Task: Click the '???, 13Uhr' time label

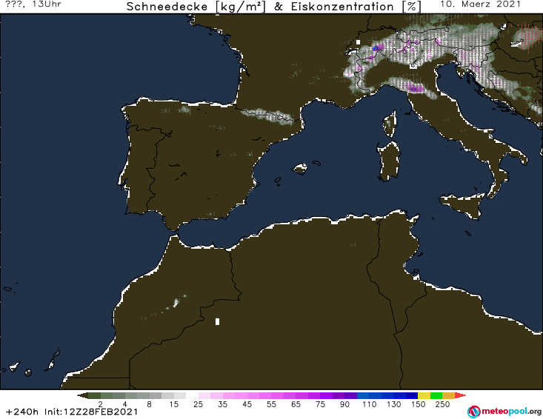Action: click(x=33, y=4)
